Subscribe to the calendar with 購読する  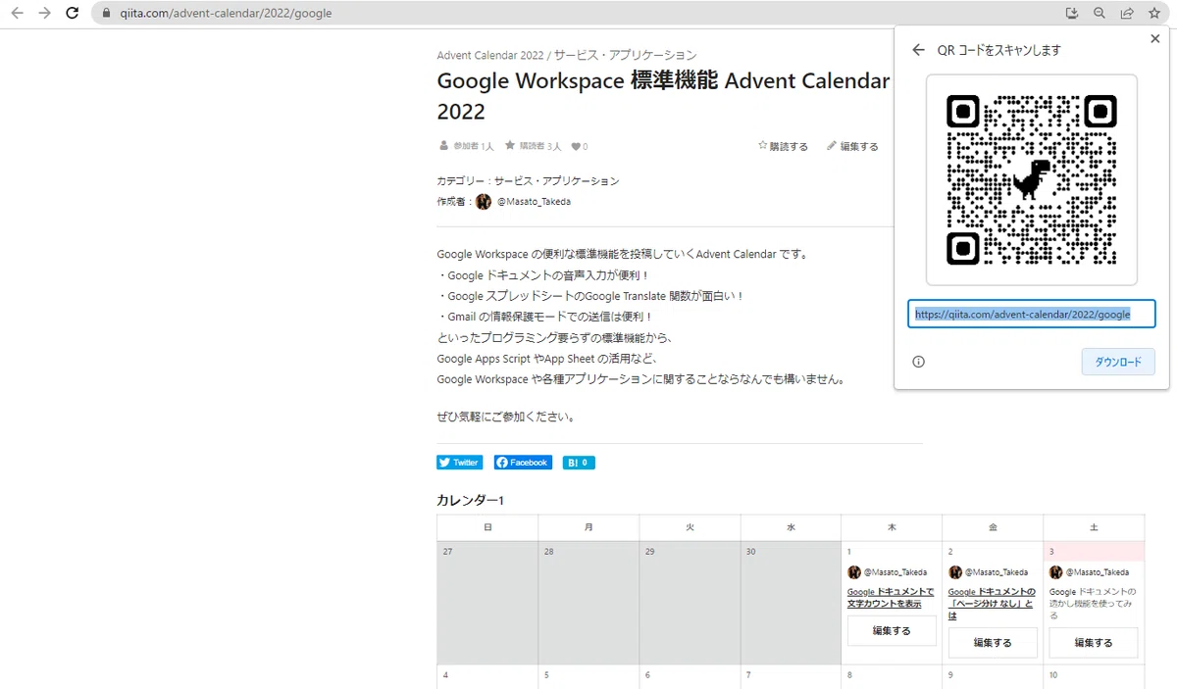click(x=783, y=147)
